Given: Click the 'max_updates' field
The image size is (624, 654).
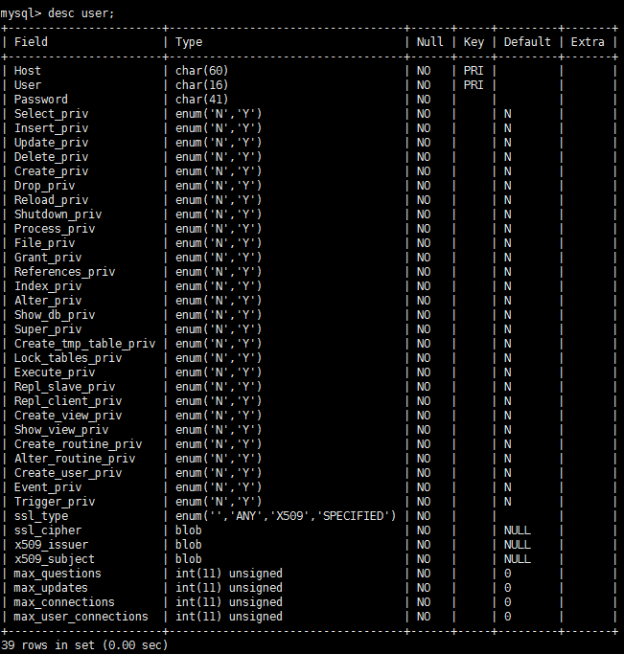Looking at the screenshot, I should coord(51,588).
